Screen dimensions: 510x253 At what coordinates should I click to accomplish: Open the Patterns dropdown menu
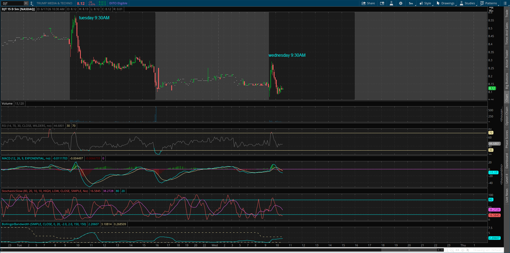(x=490, y=3)
